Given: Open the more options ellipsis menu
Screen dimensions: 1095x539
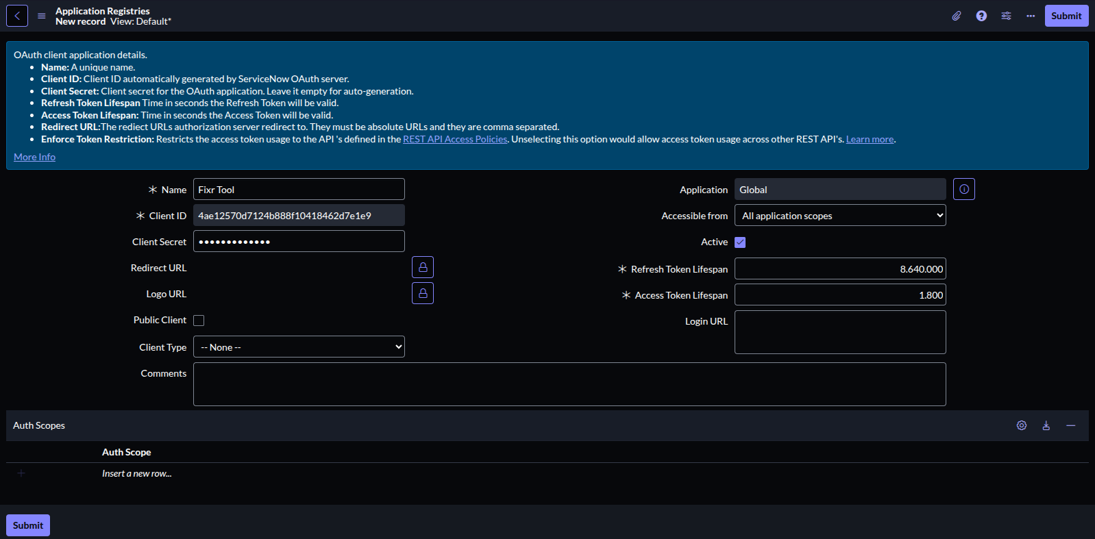Looking at the screenshot, I should click(1031, 16).
